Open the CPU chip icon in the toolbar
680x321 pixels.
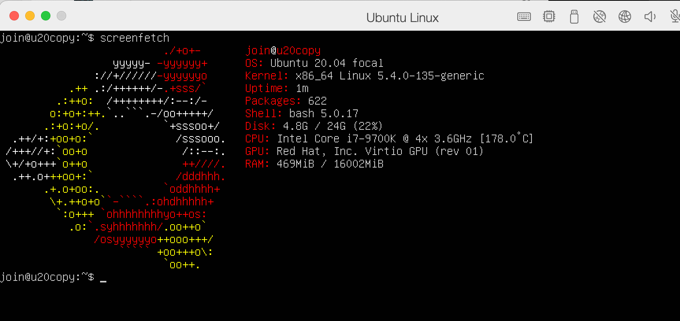pyautogui.click(x=549, y=17)
